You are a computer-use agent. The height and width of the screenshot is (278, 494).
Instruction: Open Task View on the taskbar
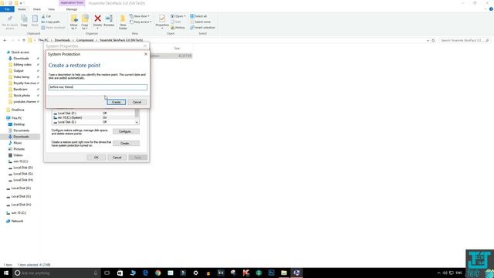click(107, 273)
